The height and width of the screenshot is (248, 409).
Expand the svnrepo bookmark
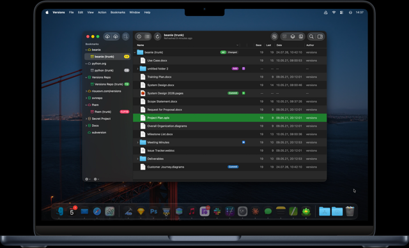(86, 98)
